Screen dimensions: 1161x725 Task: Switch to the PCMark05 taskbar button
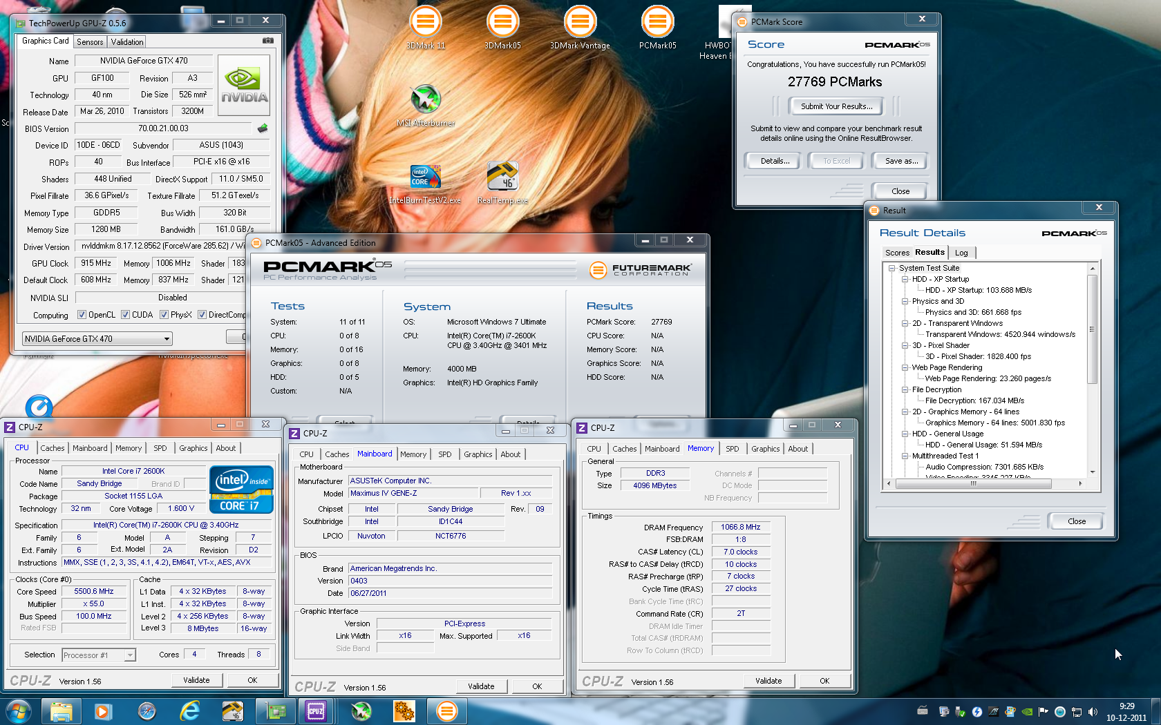tap(446, 711)
